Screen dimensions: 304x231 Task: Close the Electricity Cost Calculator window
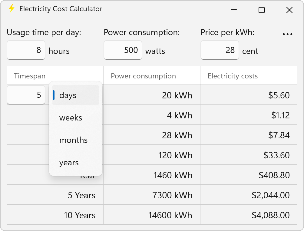289,10
